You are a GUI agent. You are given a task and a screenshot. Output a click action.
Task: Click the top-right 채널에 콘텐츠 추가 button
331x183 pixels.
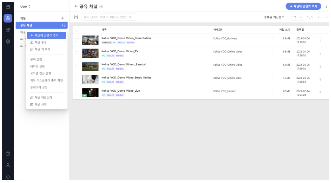pyautogui.click(x=303, y=6)
